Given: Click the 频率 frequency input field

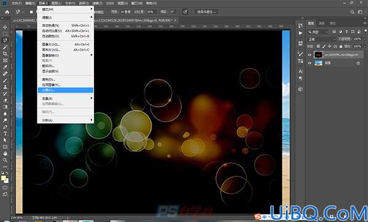Looking at the screenshot, I should click(172, 12).
